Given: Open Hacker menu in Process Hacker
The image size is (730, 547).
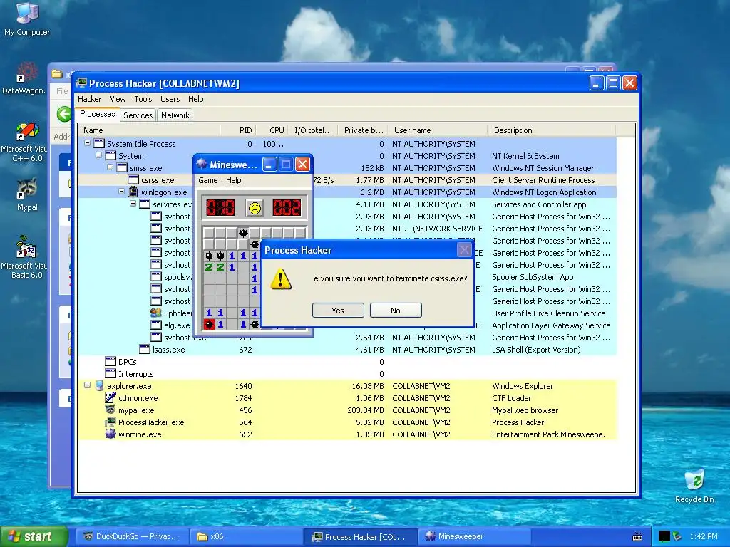Looking at the screenshot, I should coord(89,99).
